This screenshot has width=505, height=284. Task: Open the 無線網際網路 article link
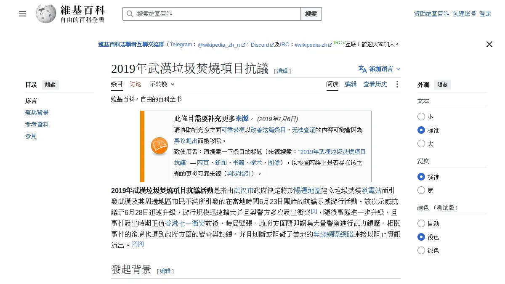(x=334, y=234)
